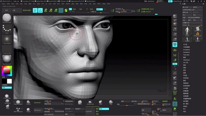The image size is (206, 116).
Task: Select the Rotate transform icon
Action: click(56, 10)
